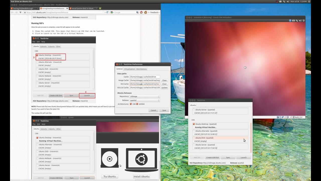Open the mail indicator in top panel
Image resolution: width=321 pixels, height=181 pixels.
click(x=280, y=2)
